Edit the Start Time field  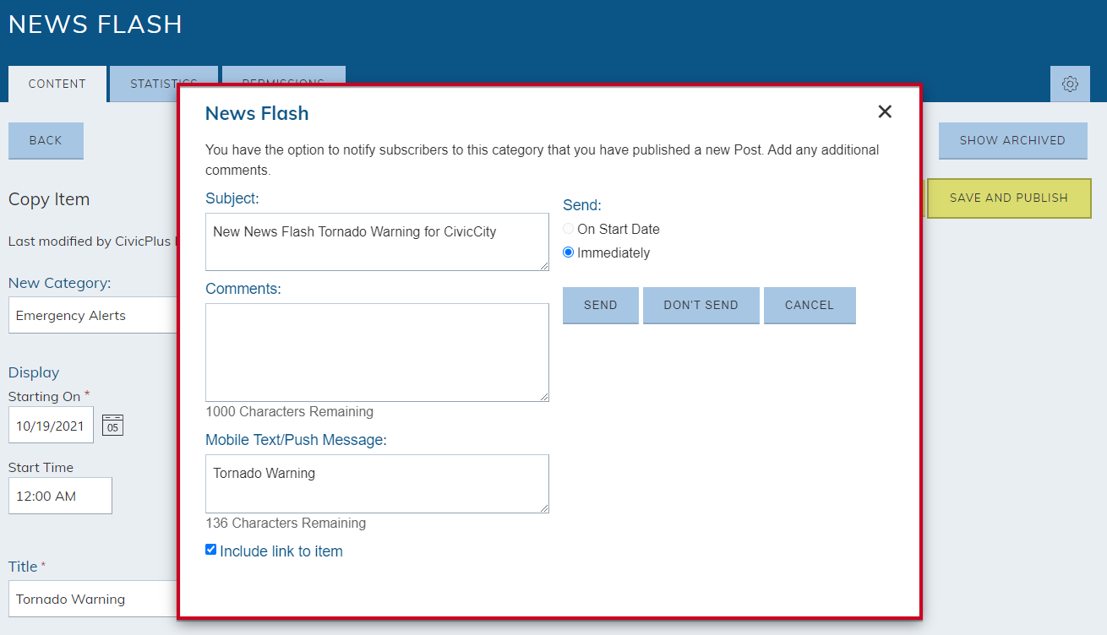coord(60,496)
